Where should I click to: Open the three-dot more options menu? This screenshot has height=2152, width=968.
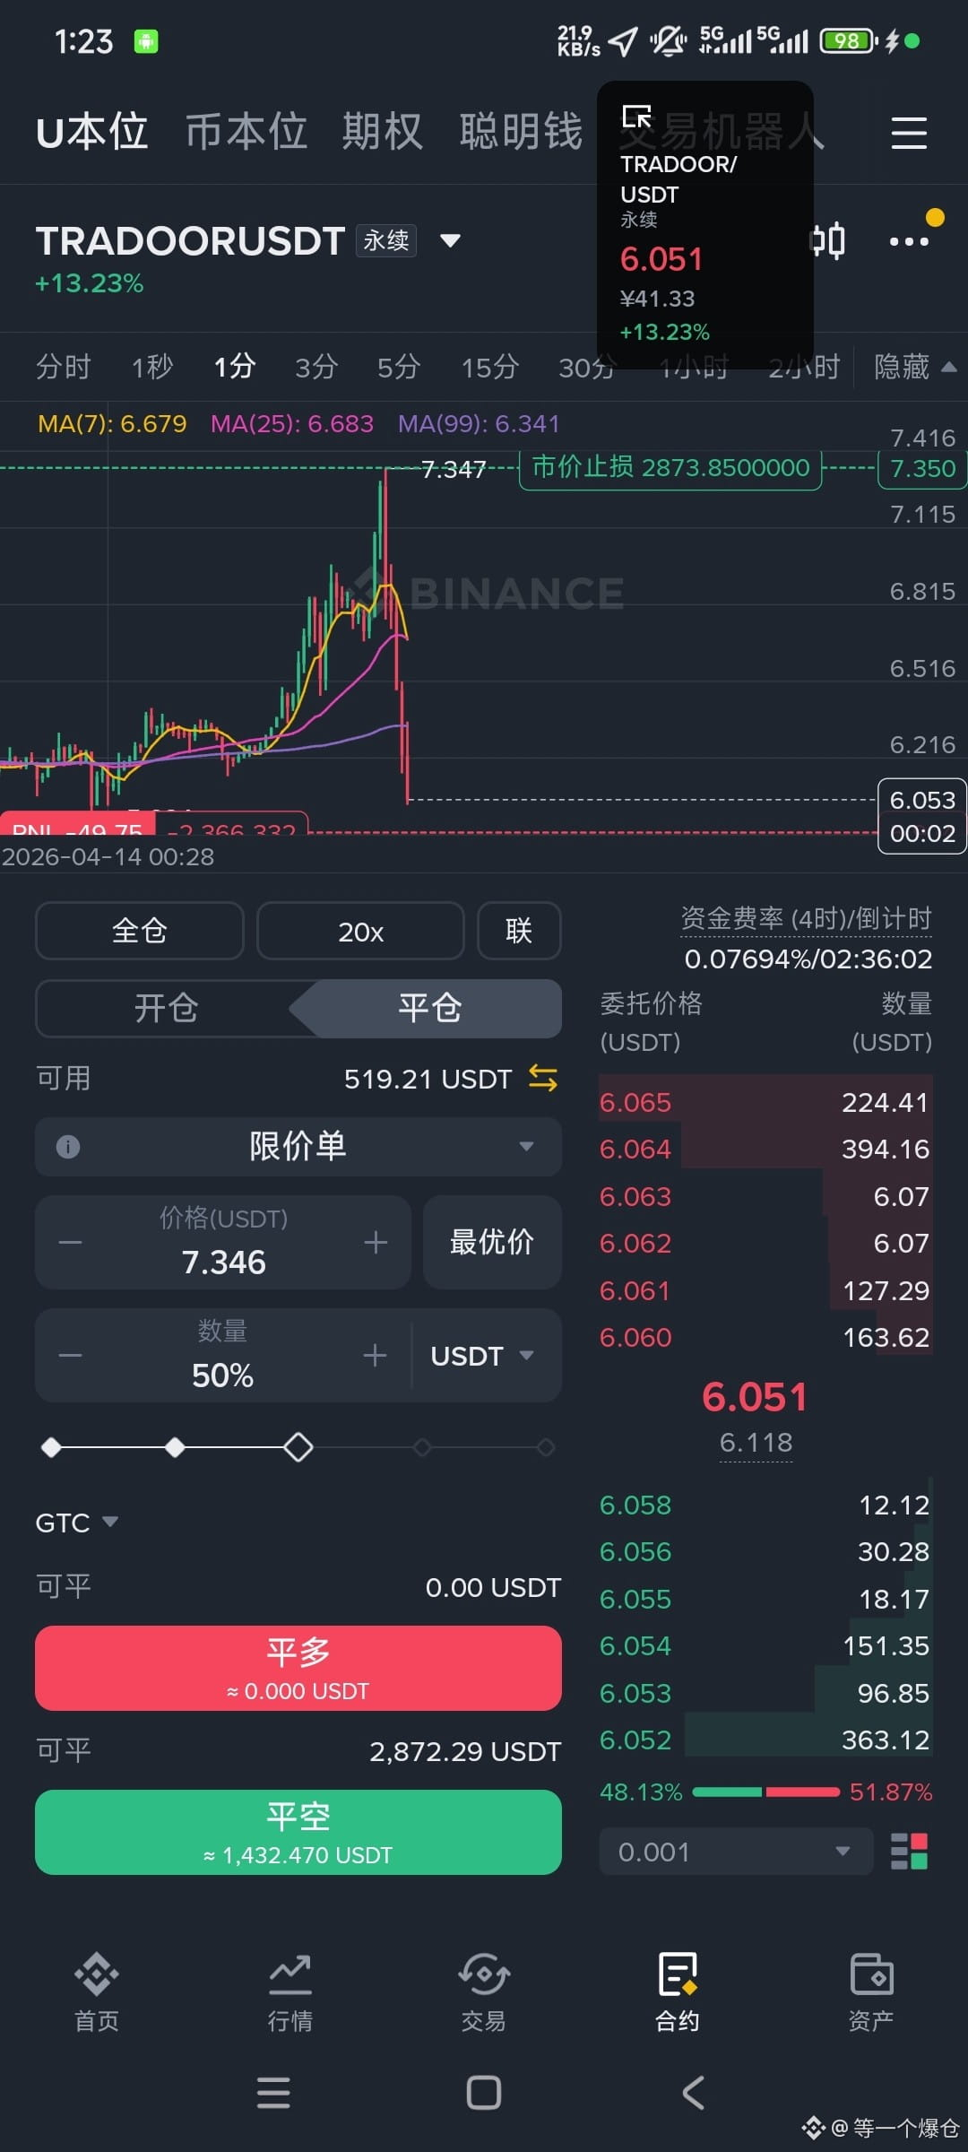909,240
